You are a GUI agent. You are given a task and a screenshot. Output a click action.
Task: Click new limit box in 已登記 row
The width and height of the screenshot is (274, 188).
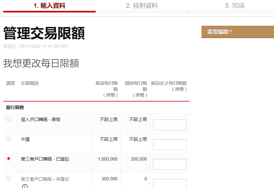(170, 164)
